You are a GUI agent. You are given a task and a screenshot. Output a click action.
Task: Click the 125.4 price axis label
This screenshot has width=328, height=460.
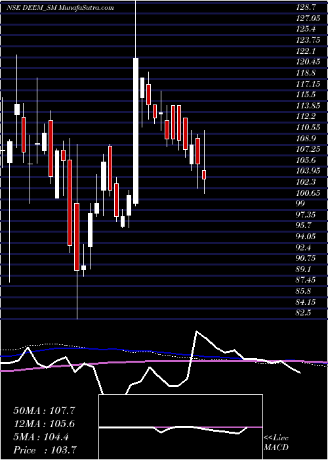point(306,30)
